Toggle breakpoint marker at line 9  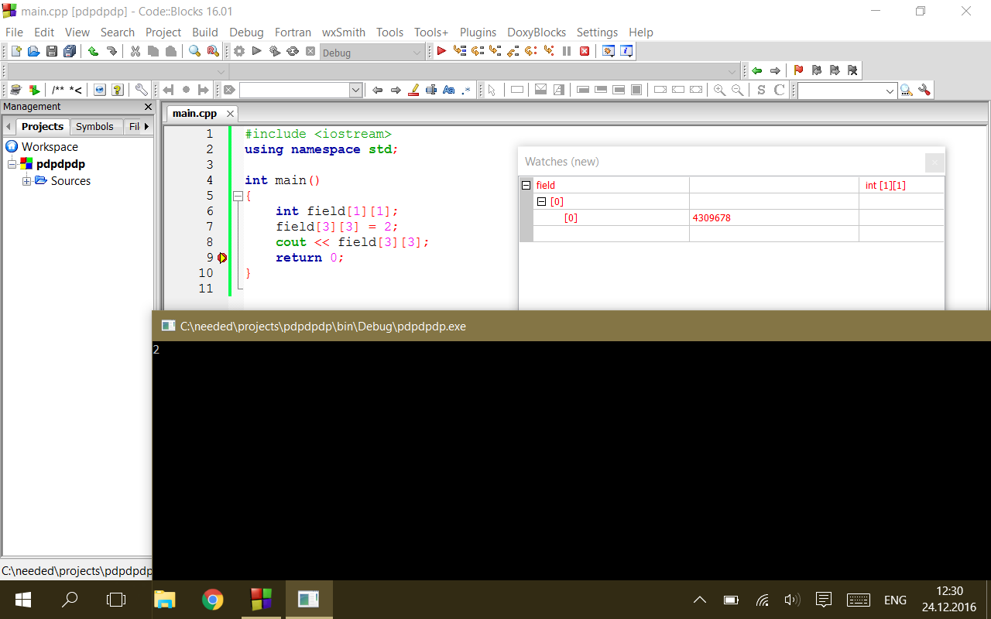pos(222,258)
